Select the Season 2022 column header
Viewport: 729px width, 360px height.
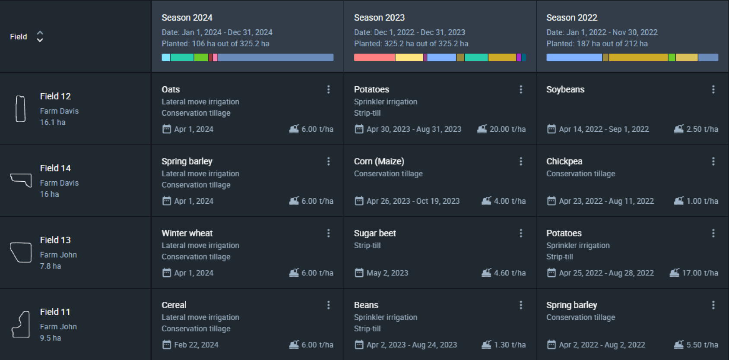pyautogui.click(x=632, y=36)
